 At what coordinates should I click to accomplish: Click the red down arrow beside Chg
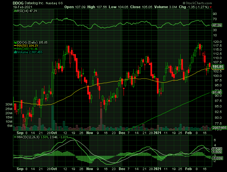210,7
